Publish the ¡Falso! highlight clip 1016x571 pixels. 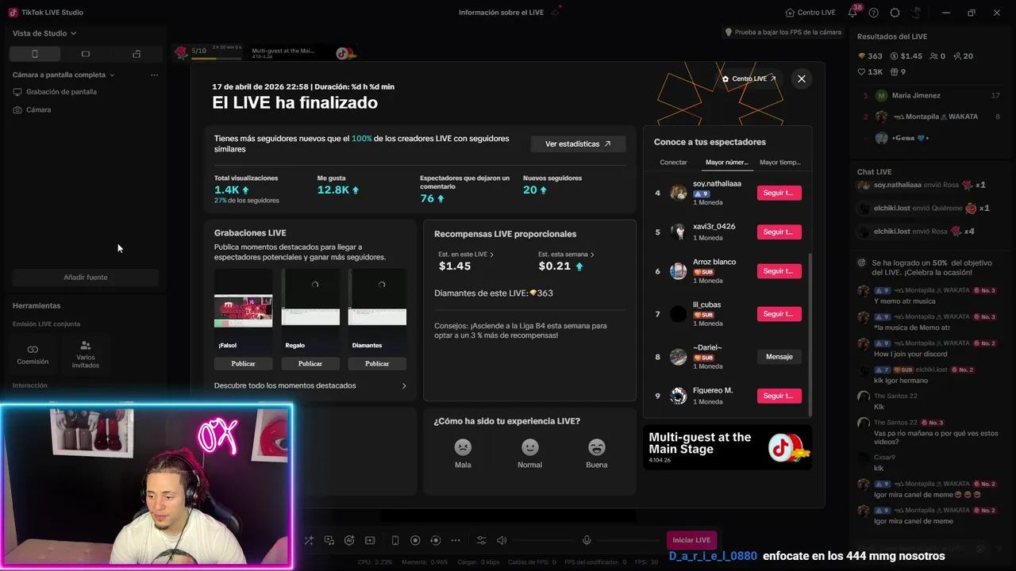[243, 363]
